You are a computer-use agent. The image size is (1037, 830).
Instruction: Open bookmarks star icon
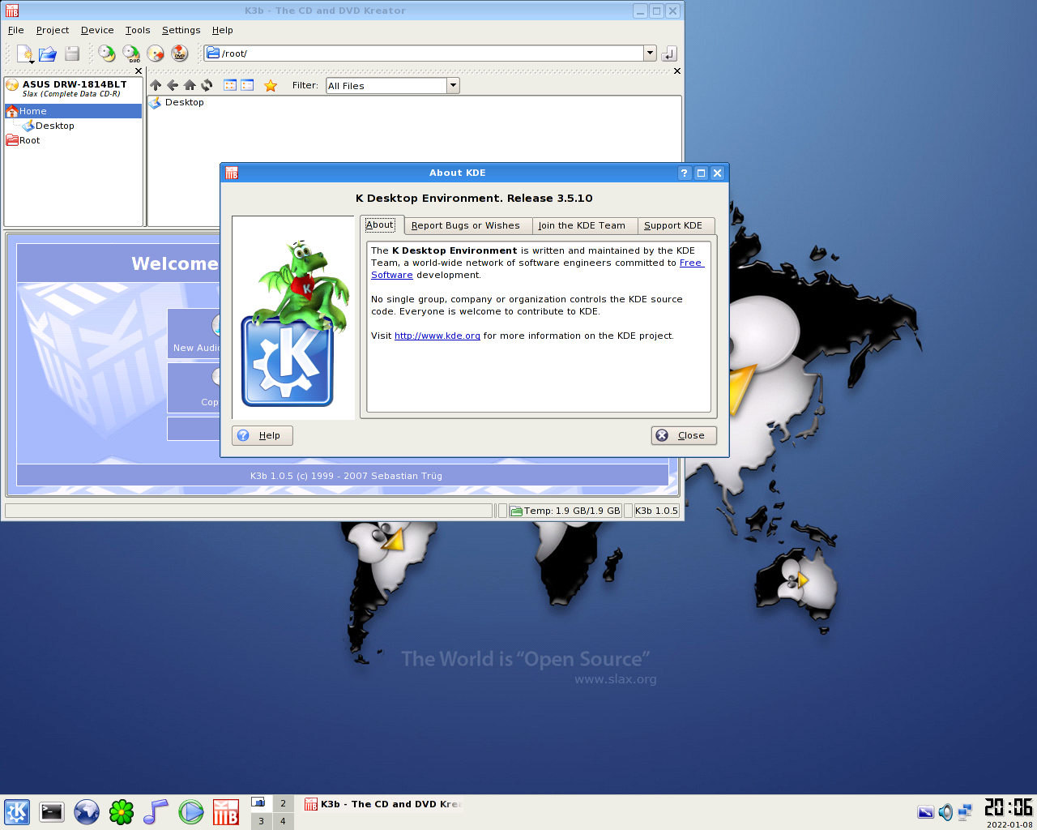coord(271,85)
